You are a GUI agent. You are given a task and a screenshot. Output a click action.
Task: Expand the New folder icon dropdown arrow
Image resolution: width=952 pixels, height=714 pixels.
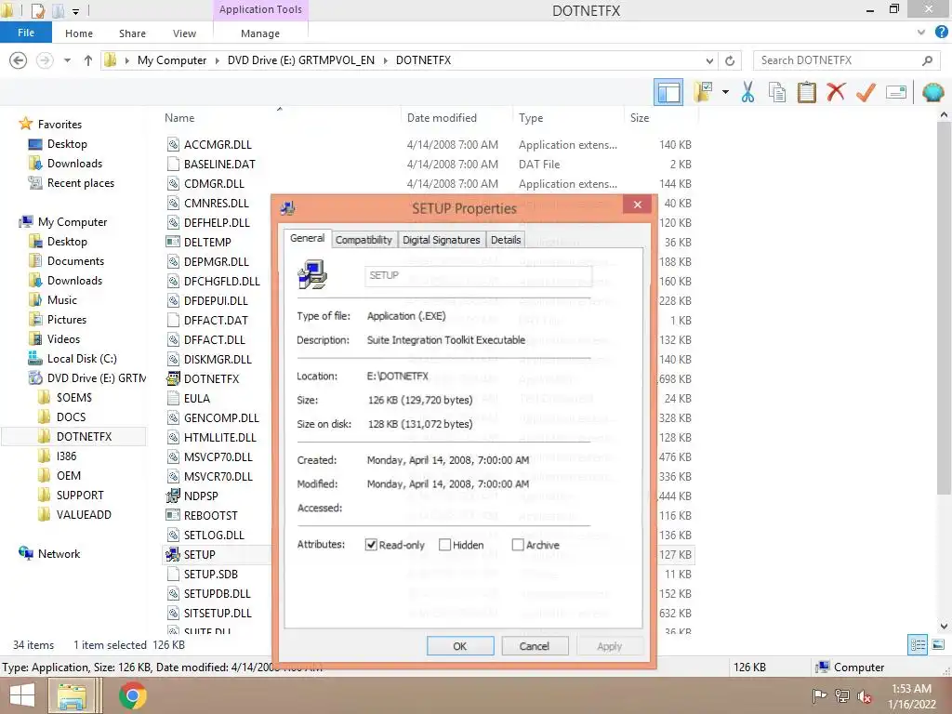coord(725,92)
